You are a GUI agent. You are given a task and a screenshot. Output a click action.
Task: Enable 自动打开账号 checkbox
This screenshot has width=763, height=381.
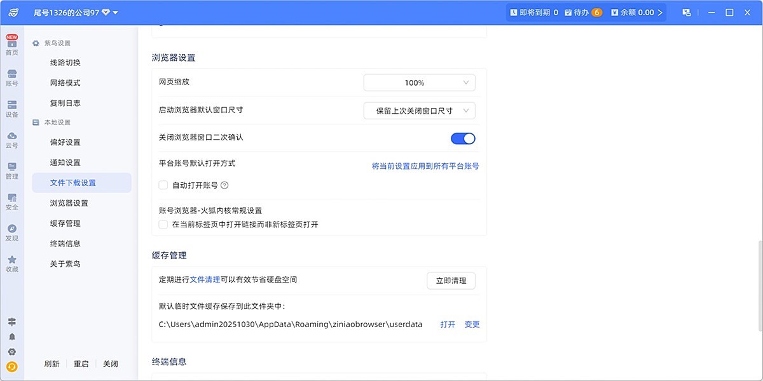163,184
